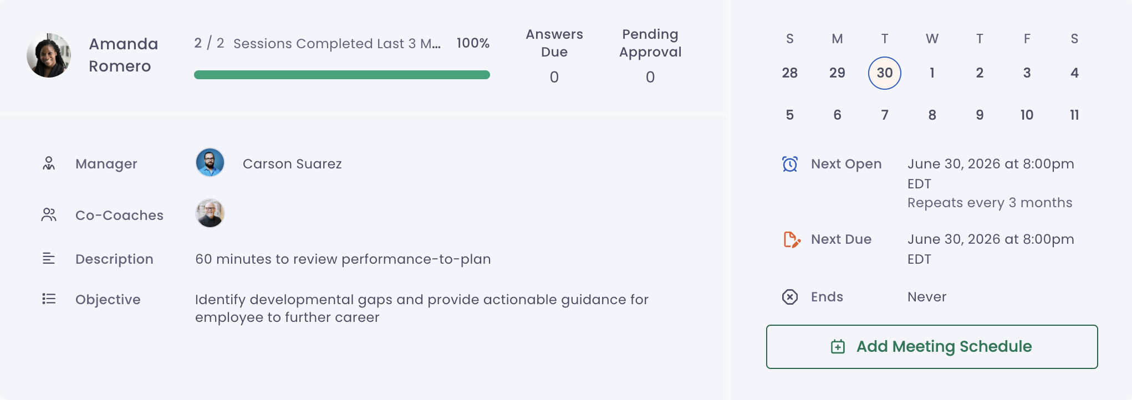The height and width of the screenshot is (400, 1132).
Task: Click the Answers Due count
Action: (x=554, y=77)
